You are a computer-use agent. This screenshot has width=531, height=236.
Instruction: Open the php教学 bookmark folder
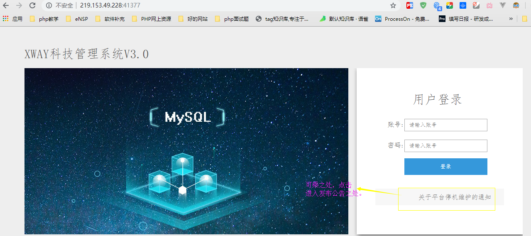(44, 19)
